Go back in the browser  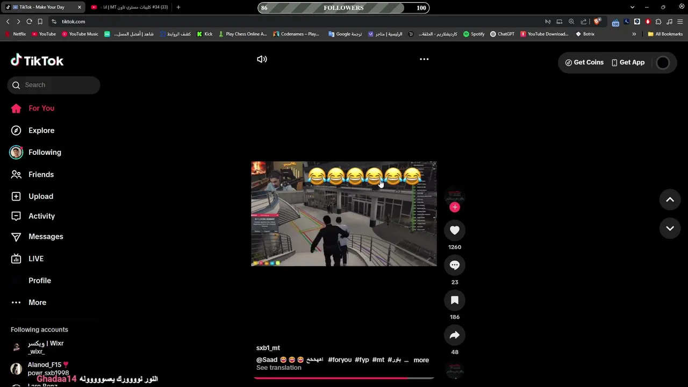[x=8, y=21]
